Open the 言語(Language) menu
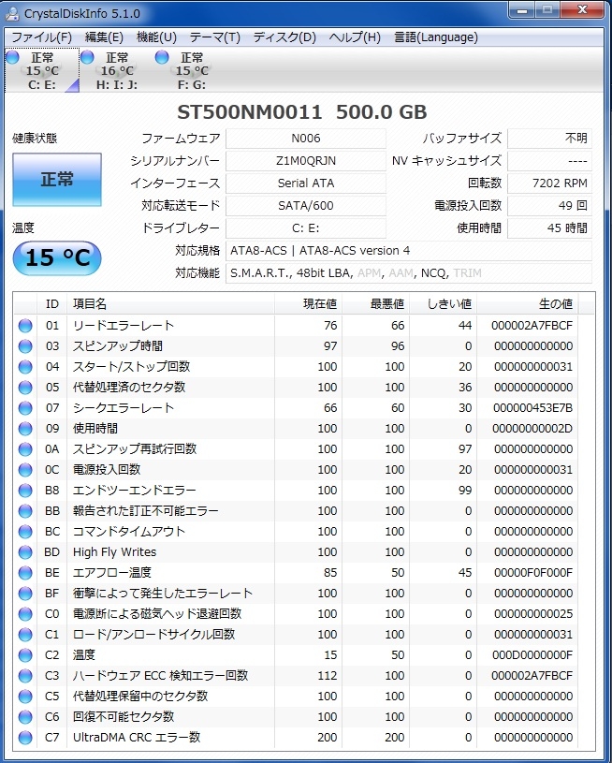The image size is (612, 763). coord(436,37)
